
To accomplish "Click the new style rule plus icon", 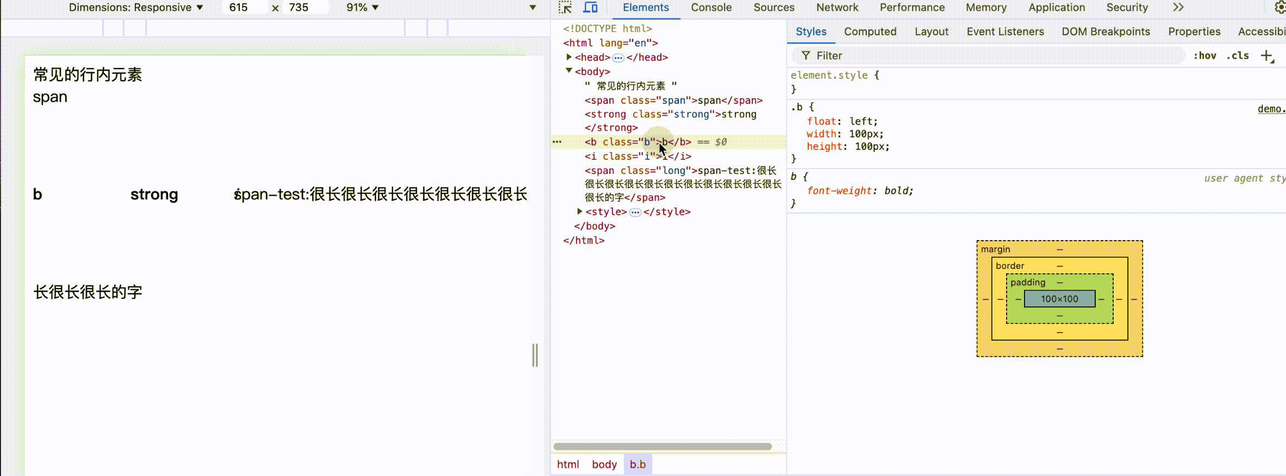I will click(x=1267, y=56).
